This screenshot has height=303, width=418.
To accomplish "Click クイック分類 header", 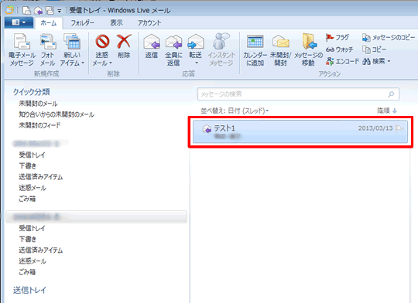I will pyautogui.click(x=32, y=92).
